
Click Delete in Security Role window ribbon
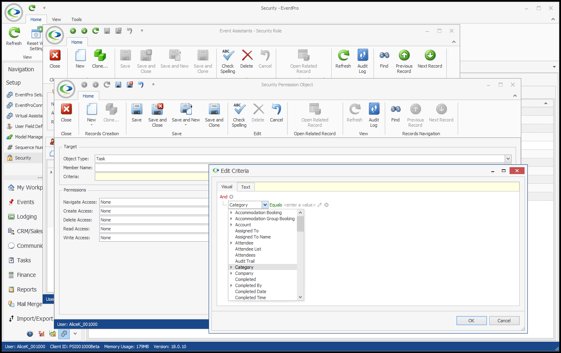click(246, 59)
